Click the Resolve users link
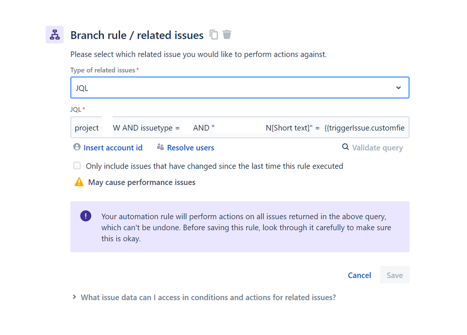This screenshot has width=467, height=335. 190,148
